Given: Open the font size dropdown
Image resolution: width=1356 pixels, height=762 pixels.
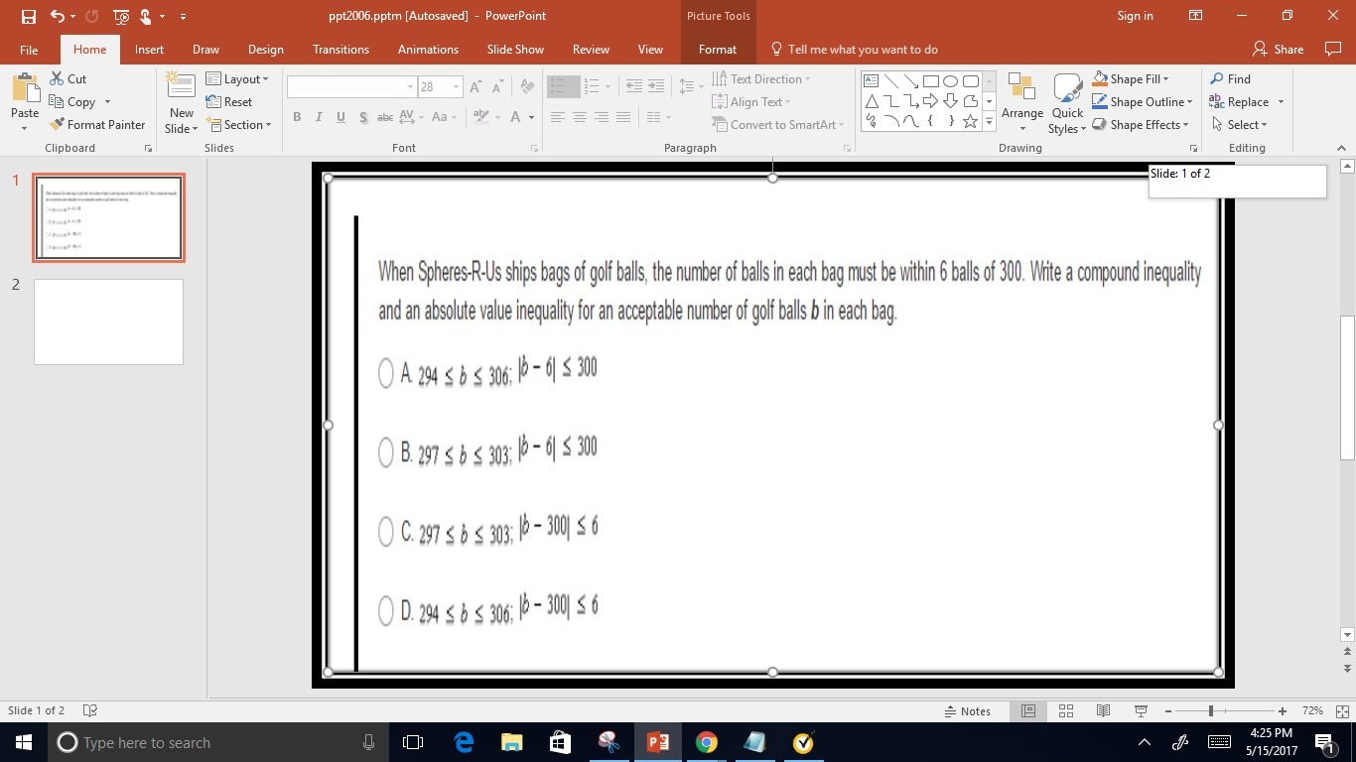Looking at the screenshot, I should coord(456,87).
